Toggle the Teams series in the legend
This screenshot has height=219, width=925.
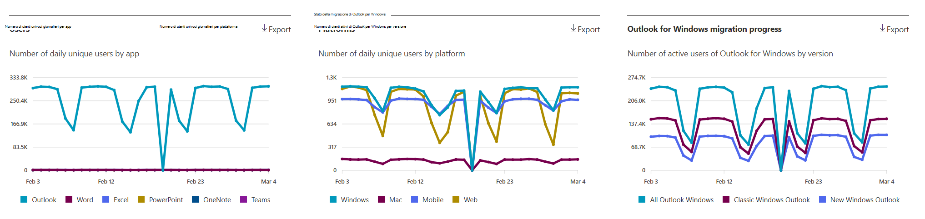point(255,199)
